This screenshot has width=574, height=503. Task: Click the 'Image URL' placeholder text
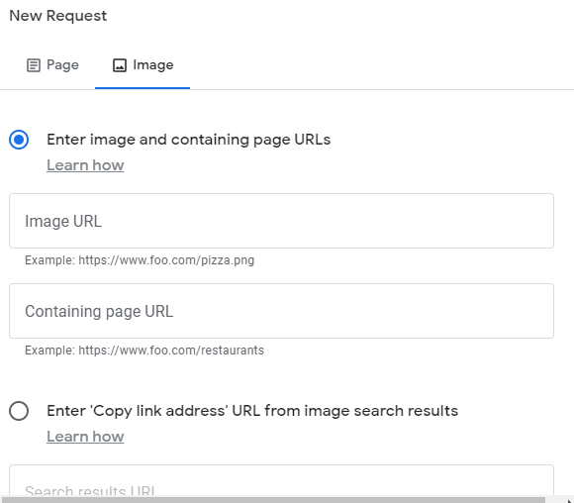(x=63, y=221)
